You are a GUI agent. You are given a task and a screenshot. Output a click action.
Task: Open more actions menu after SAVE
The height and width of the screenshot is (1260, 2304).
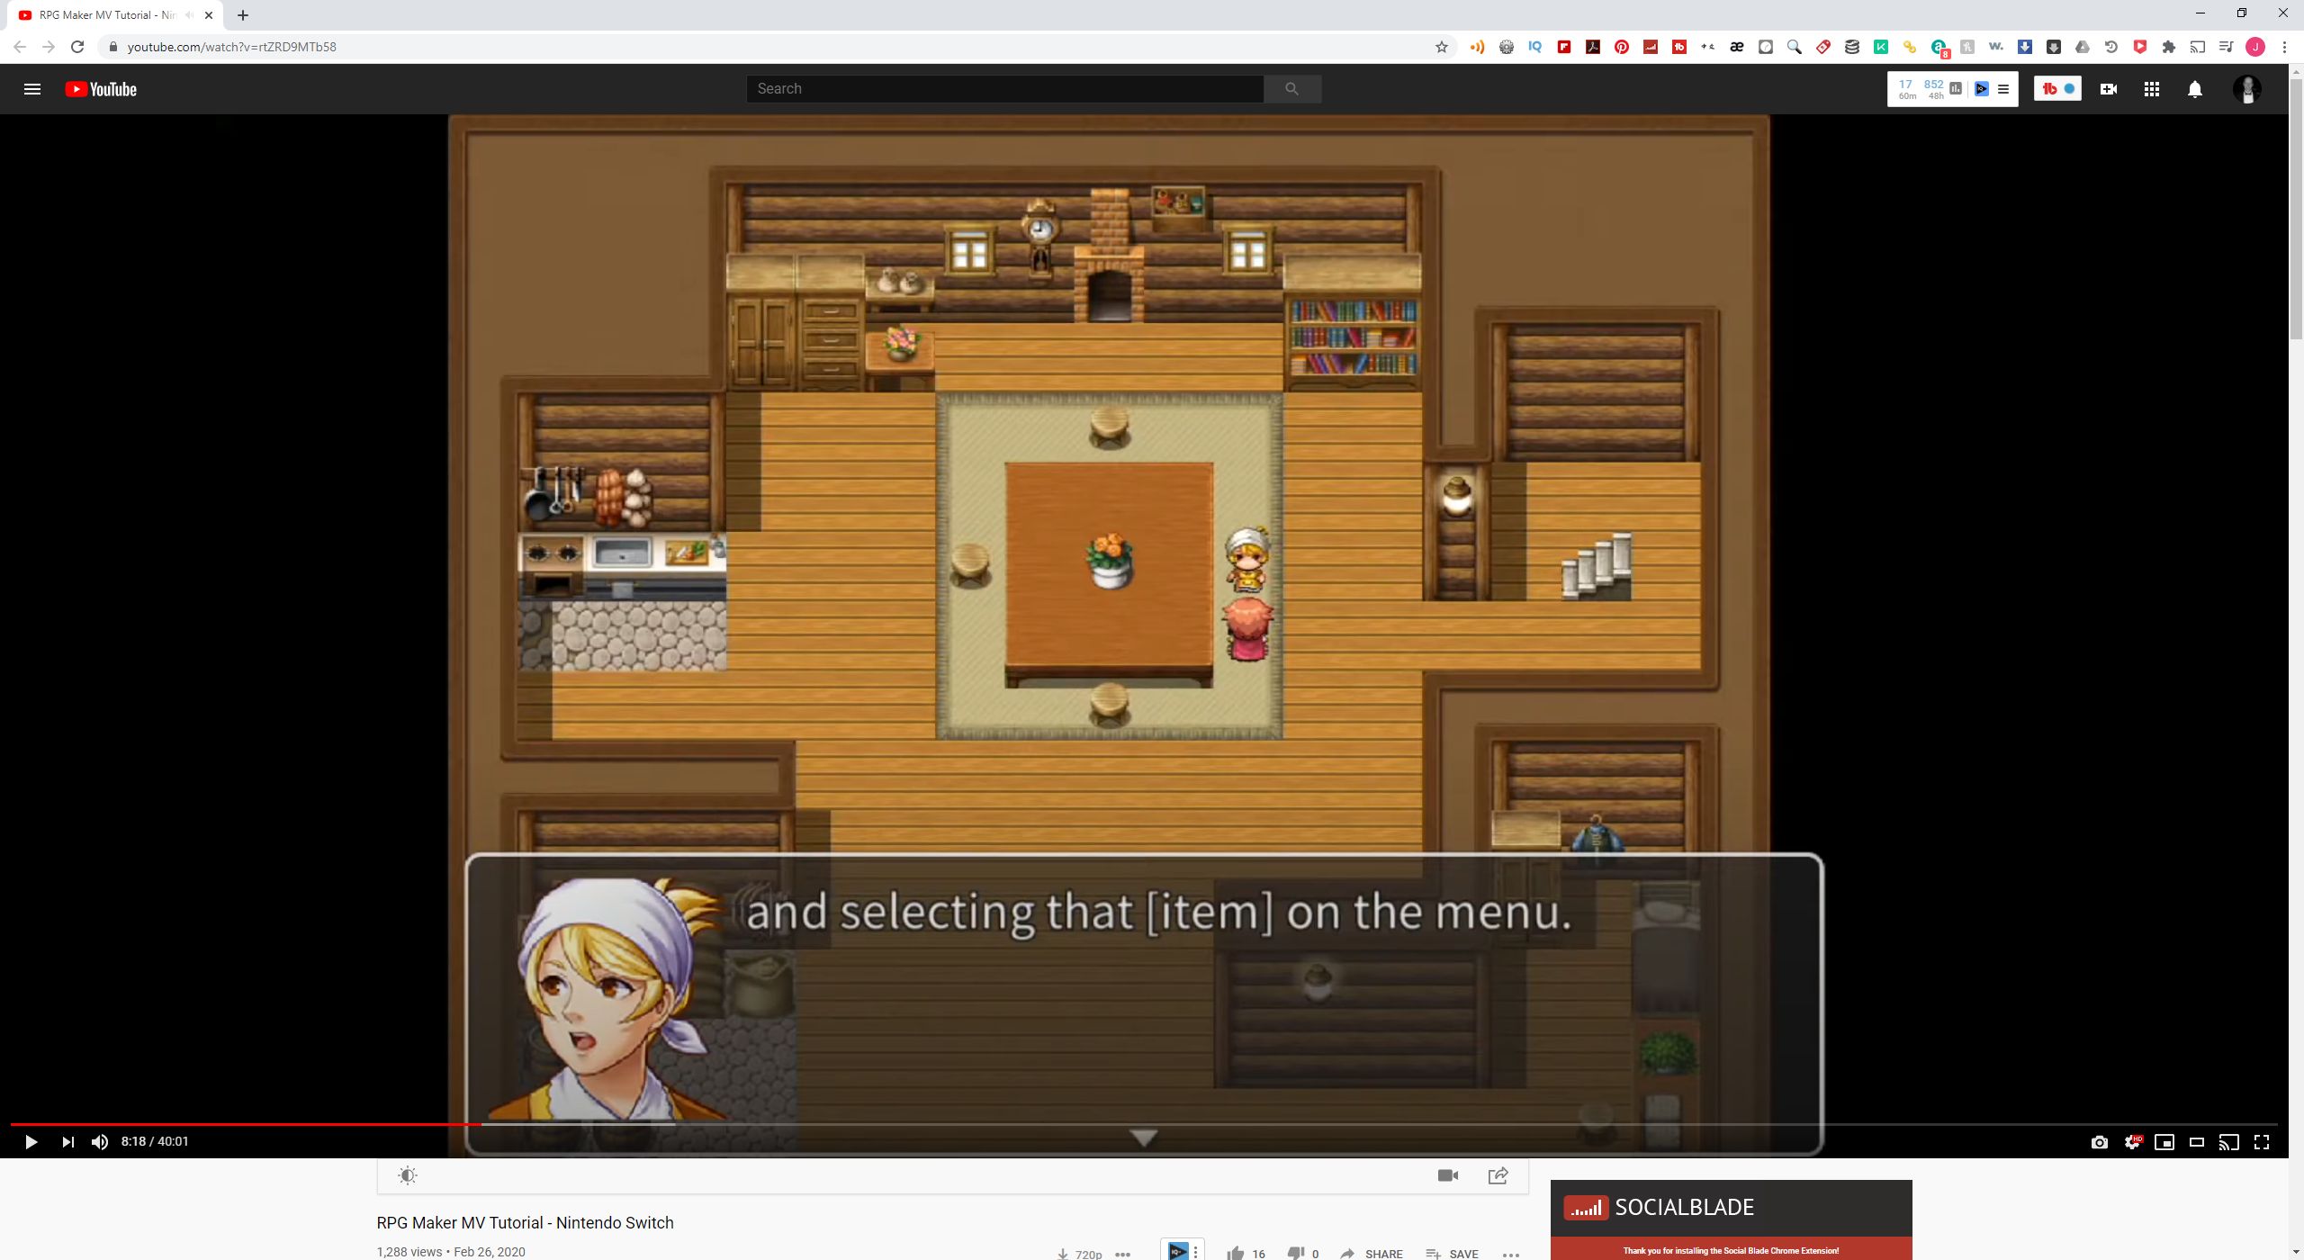tap(1511, 1254)
